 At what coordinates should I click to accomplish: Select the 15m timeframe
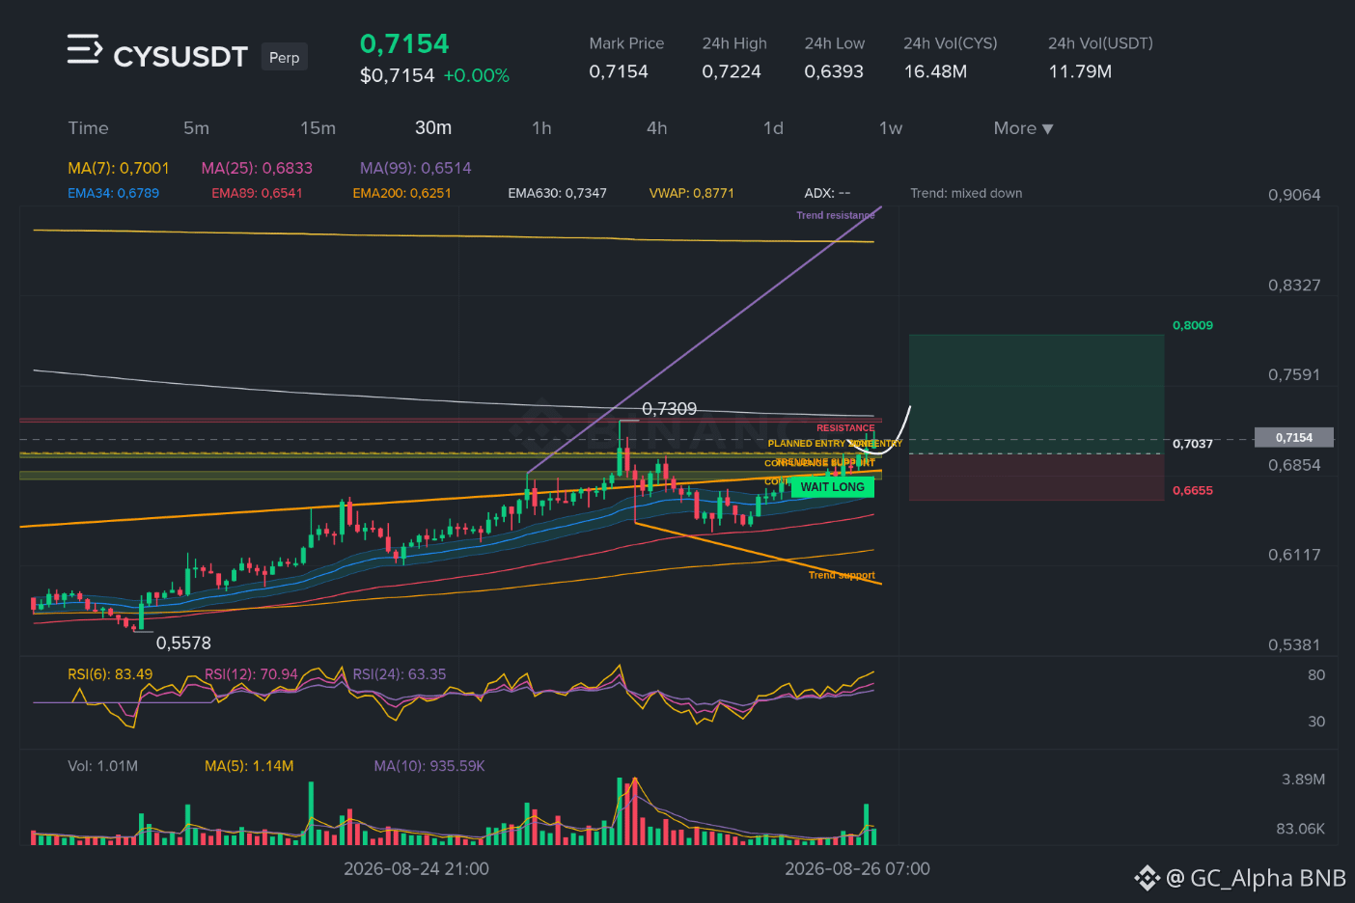click(x=318, y=128)
